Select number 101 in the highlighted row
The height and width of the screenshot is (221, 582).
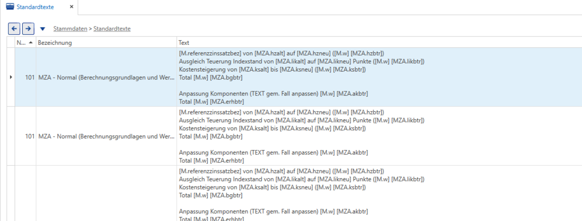30,77
